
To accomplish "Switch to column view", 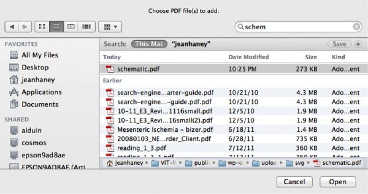I will tap(71, 27).
